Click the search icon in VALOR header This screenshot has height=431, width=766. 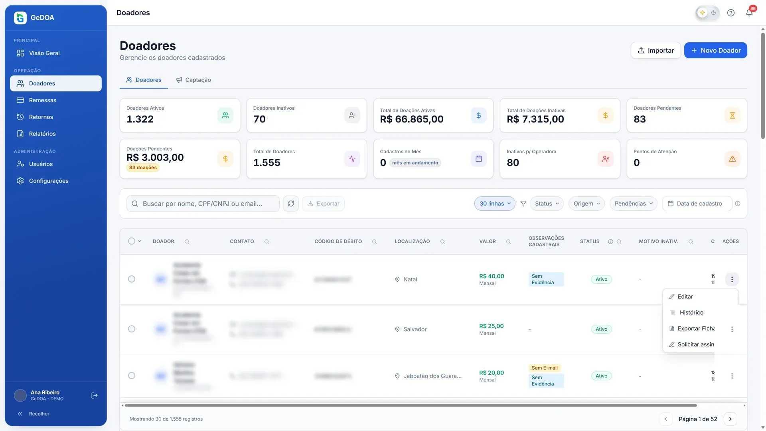click(508, 241)
